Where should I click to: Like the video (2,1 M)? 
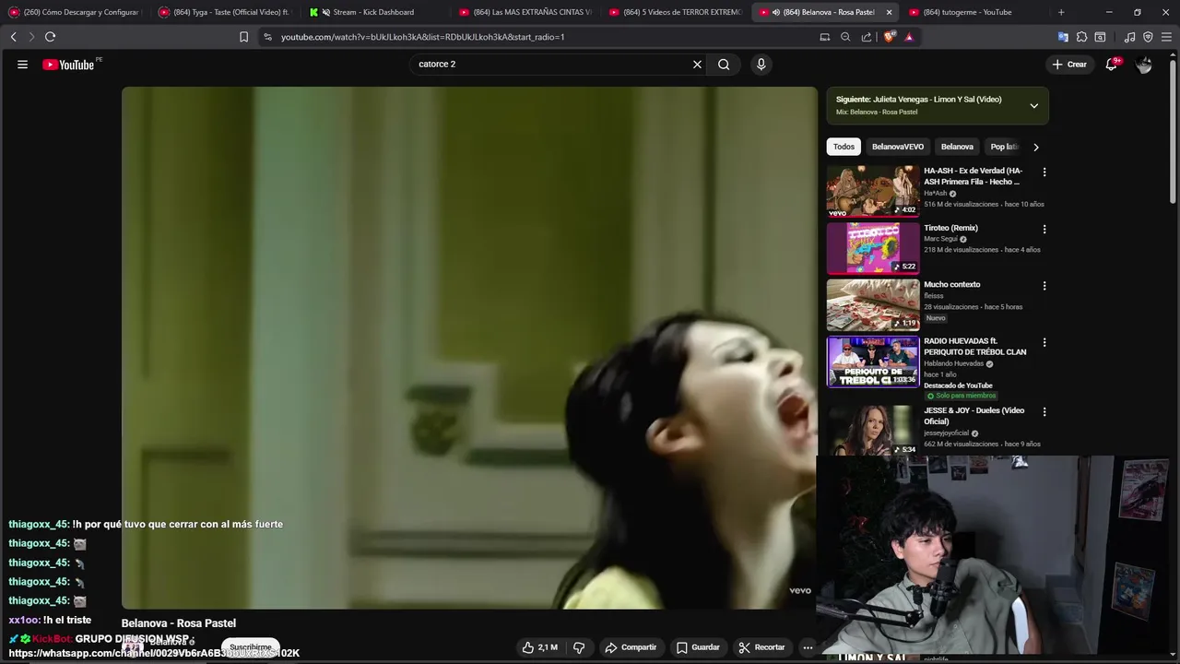(539, 647)
